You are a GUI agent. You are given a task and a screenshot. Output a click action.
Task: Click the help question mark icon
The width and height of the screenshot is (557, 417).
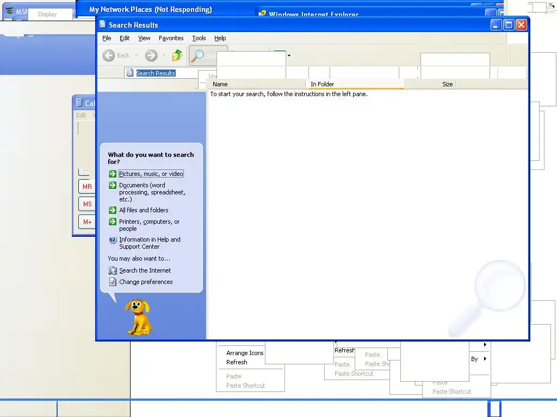(113, 239)
